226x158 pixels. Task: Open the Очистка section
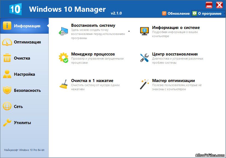tap(25, 58)
